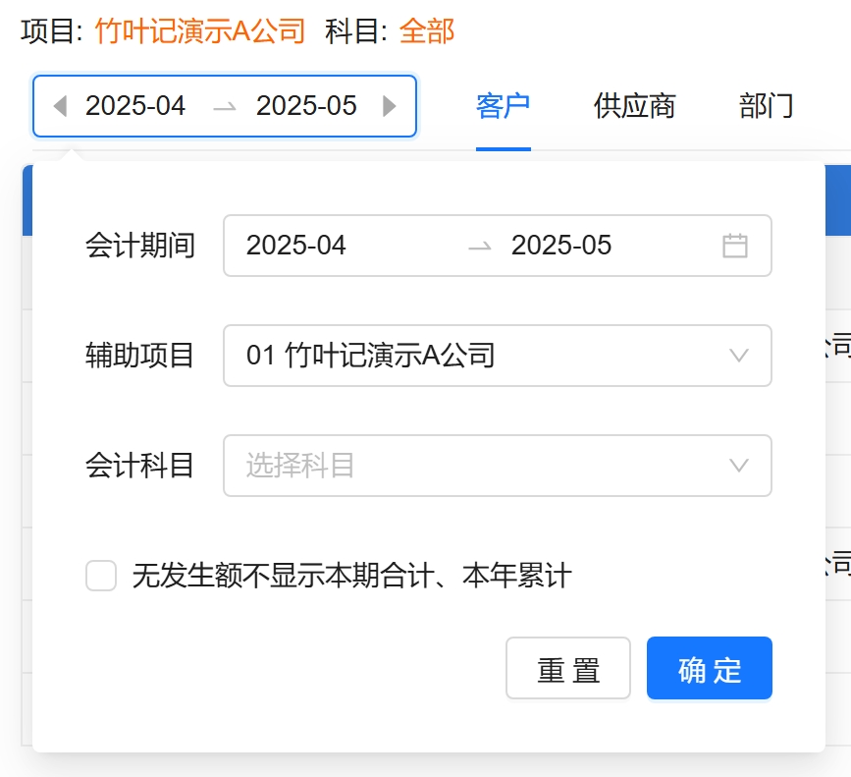Click the 辅助项目 dropdown chevron arrow
Viewport: 851px width, 777px height.
pos(739,356)
